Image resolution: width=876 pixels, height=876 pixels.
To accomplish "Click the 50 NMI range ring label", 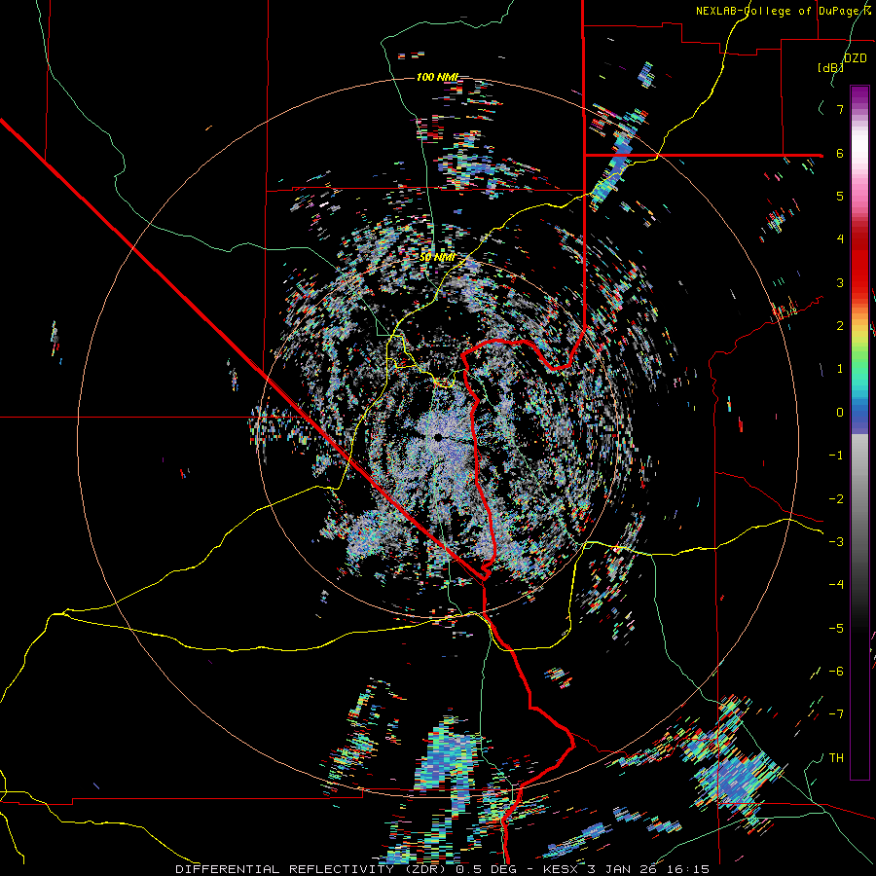I will (437, 258).
